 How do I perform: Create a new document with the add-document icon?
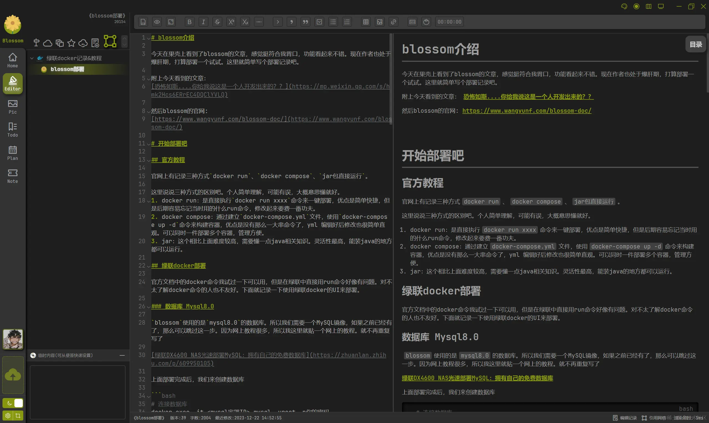[95, 43]
